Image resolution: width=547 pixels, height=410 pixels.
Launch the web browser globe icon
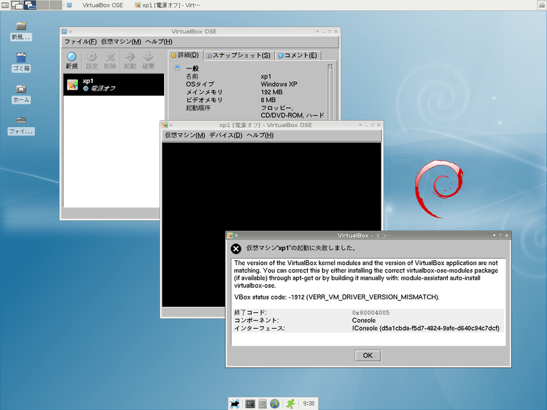(x=275, y=404)
